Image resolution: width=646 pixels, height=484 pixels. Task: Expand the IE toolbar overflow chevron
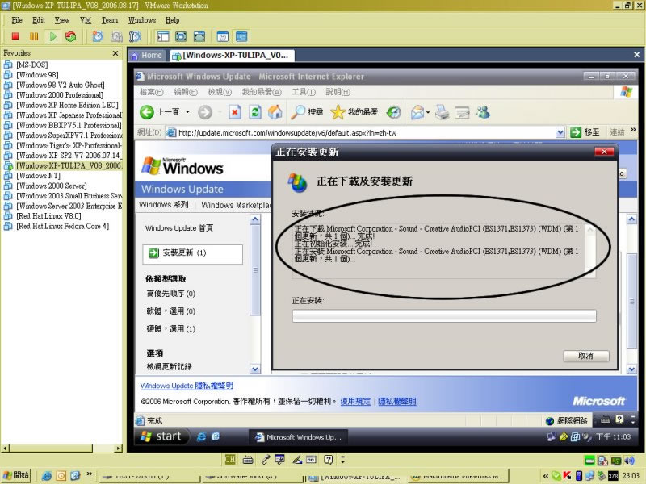634,130
